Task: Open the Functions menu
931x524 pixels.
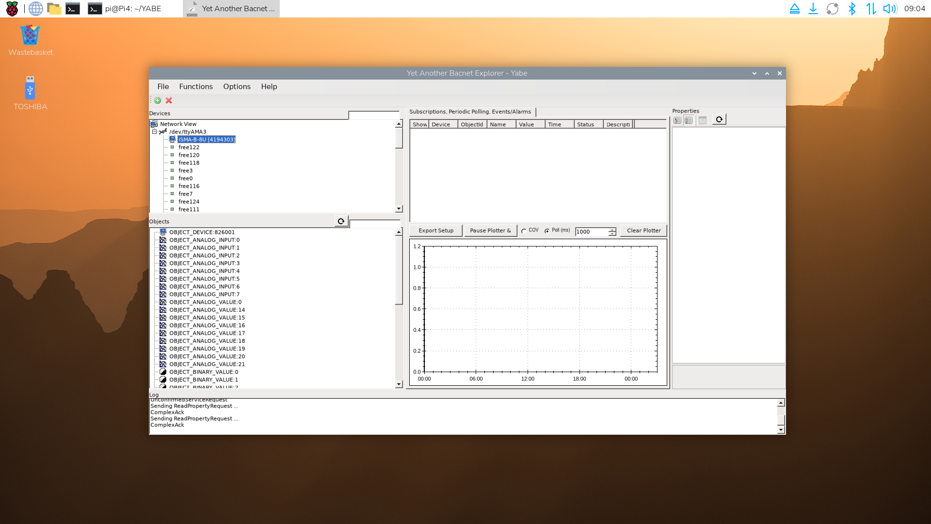Action: pos(196,86)
